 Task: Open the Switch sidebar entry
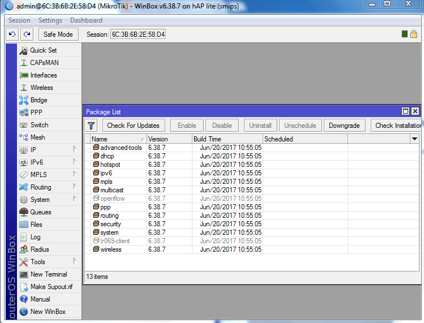tap(49, 125)
